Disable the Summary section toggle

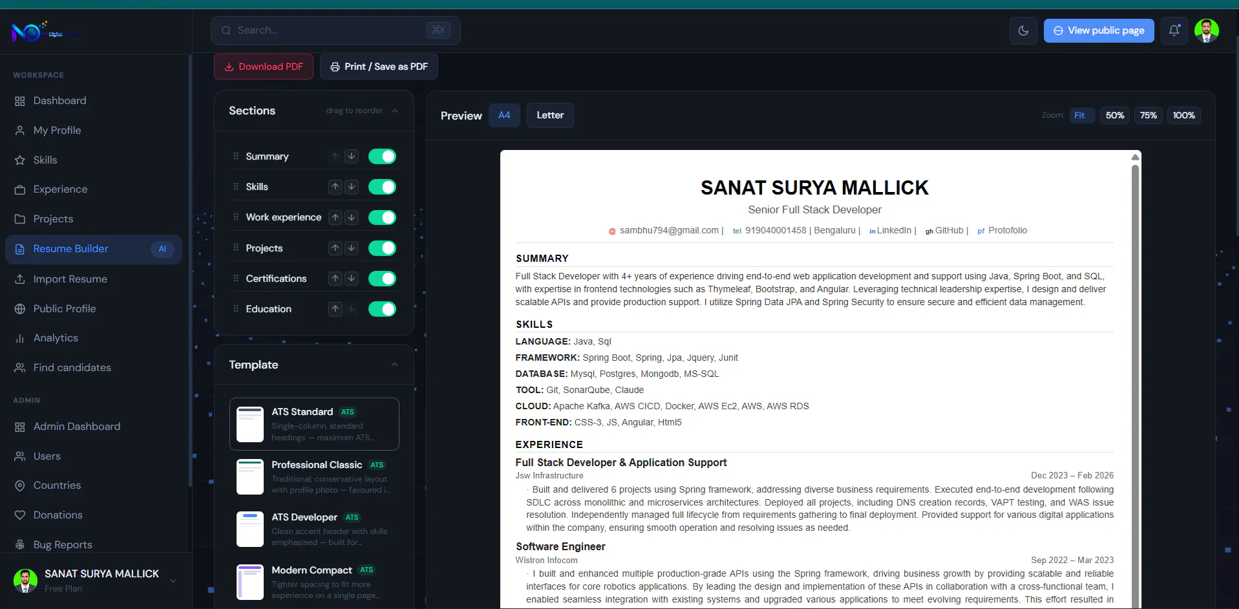pyautogui.click(x=382, y=156)
